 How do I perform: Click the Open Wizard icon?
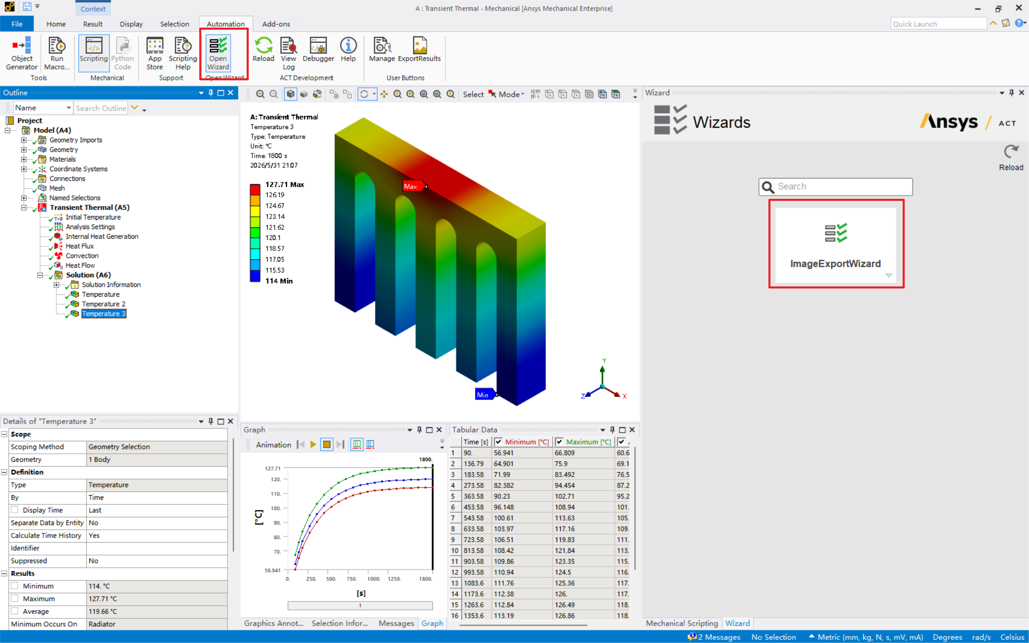(218, 53)
